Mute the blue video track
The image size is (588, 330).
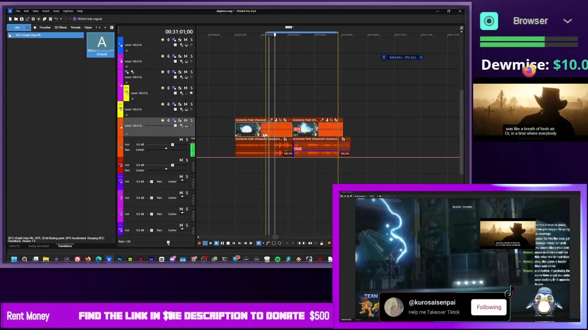coord(186,40)
